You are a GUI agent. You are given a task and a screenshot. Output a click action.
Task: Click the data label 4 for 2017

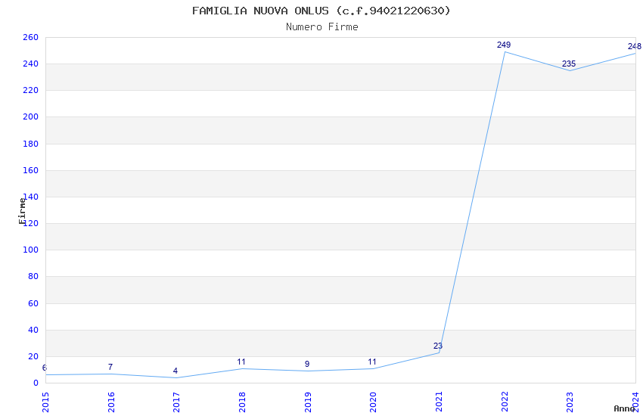(x=176, y=371)
